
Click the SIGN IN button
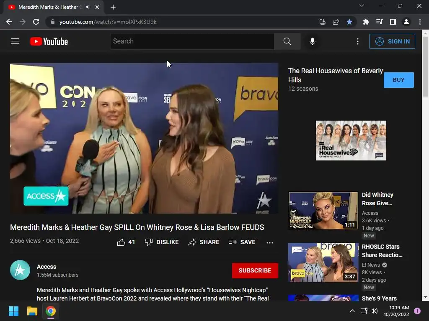(392, 41)
